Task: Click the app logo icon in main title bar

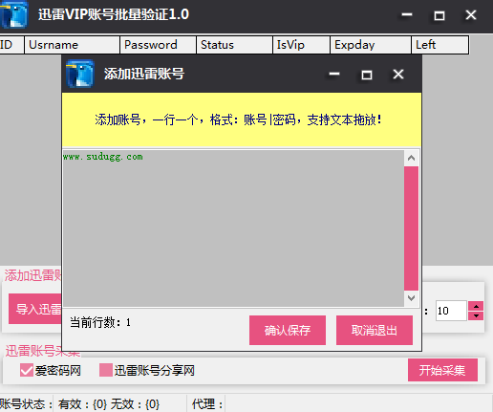Action: (14, 14)
